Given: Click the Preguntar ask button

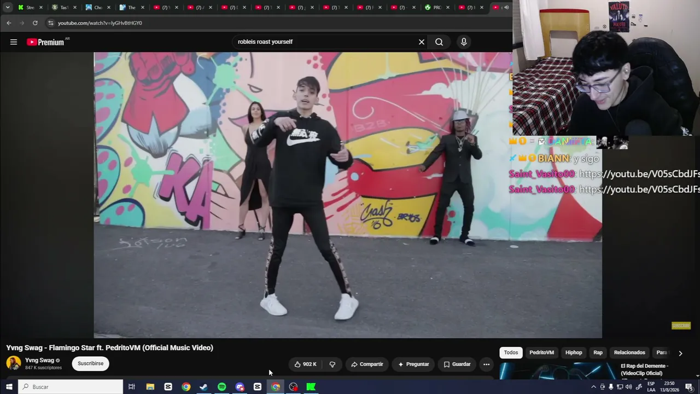Looking at the screenshot, I should (x=413, y=364).
